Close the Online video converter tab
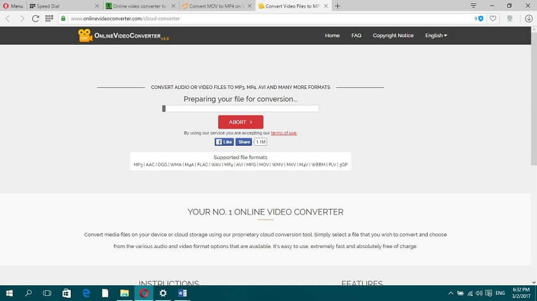Viewport: 537px width, 301px height. click(x=173, y=6)
